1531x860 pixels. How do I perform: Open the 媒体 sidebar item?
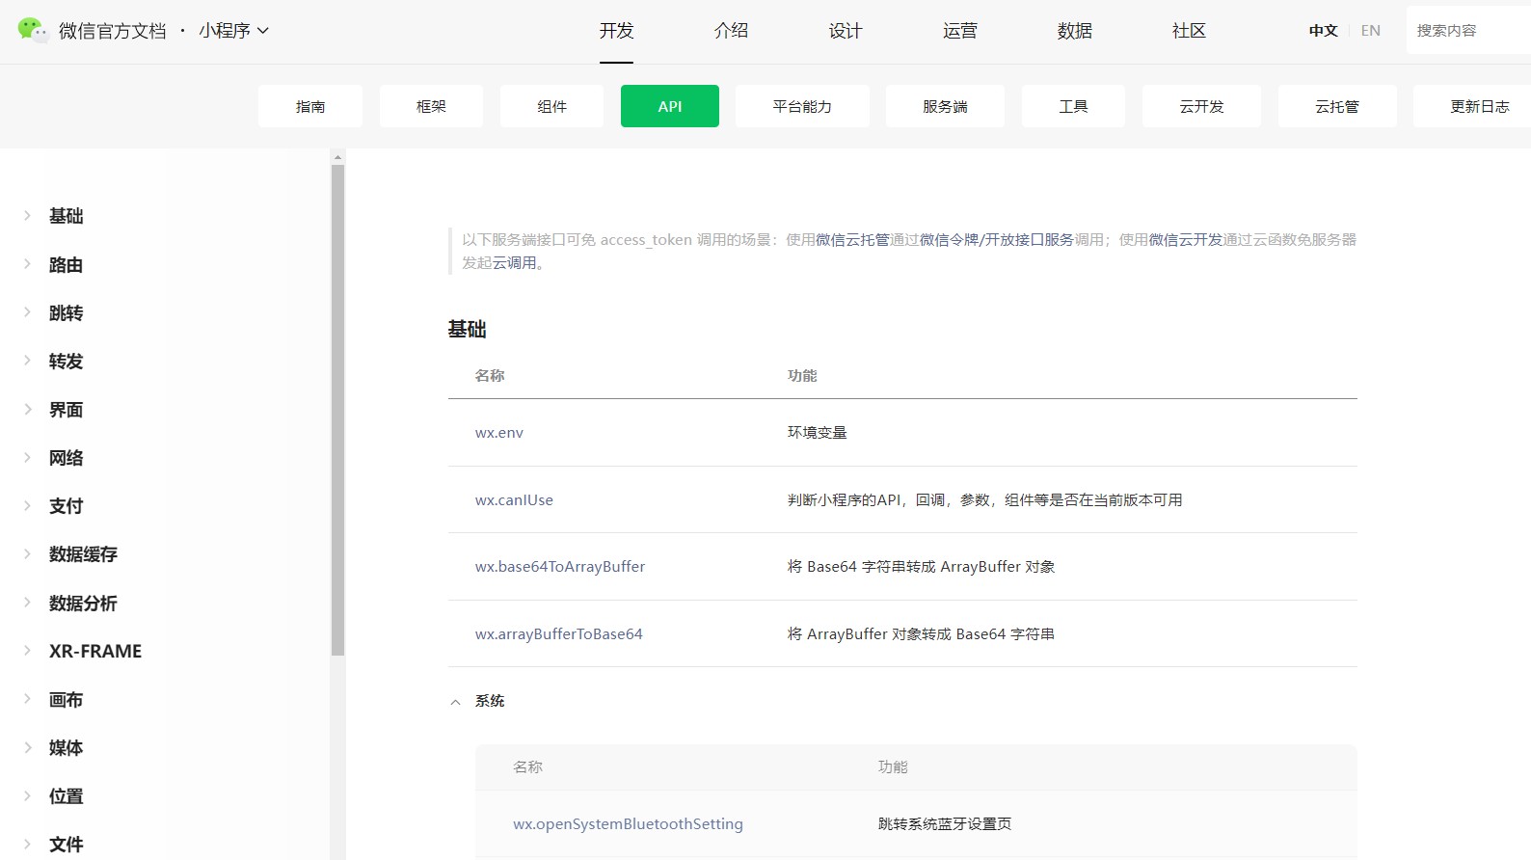[67, 747]
